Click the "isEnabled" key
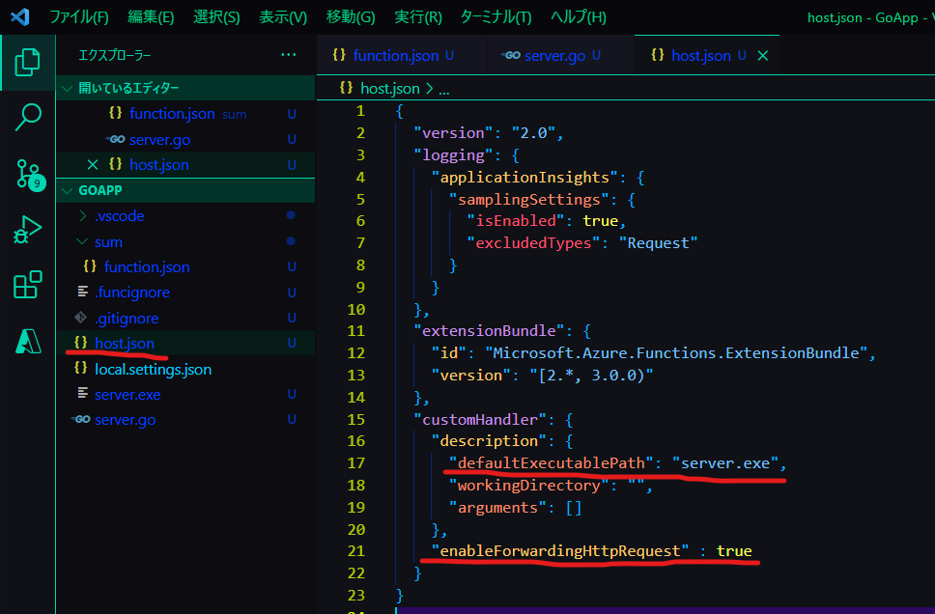The image size is (935, 614). (515, 220)
